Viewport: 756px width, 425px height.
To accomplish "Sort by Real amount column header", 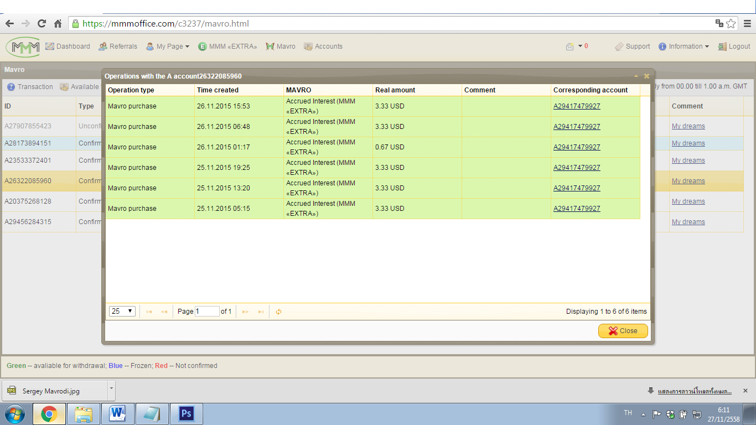I will [x=417, y=90].
